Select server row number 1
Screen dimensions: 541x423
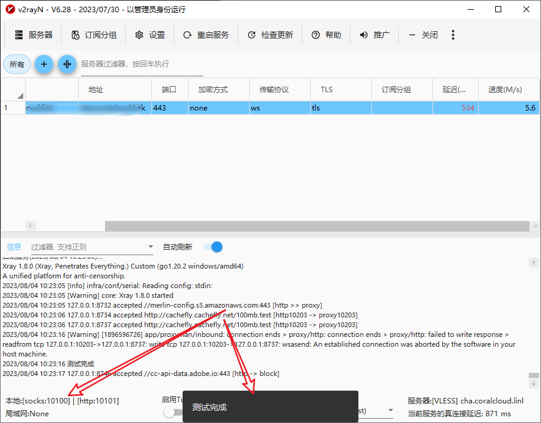pyautogui.click(x=13, y=108)
